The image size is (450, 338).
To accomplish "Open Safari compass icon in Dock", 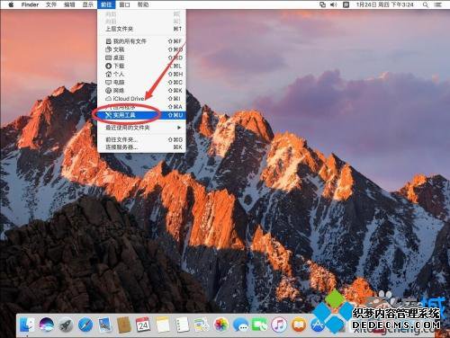I will point(85,325).
